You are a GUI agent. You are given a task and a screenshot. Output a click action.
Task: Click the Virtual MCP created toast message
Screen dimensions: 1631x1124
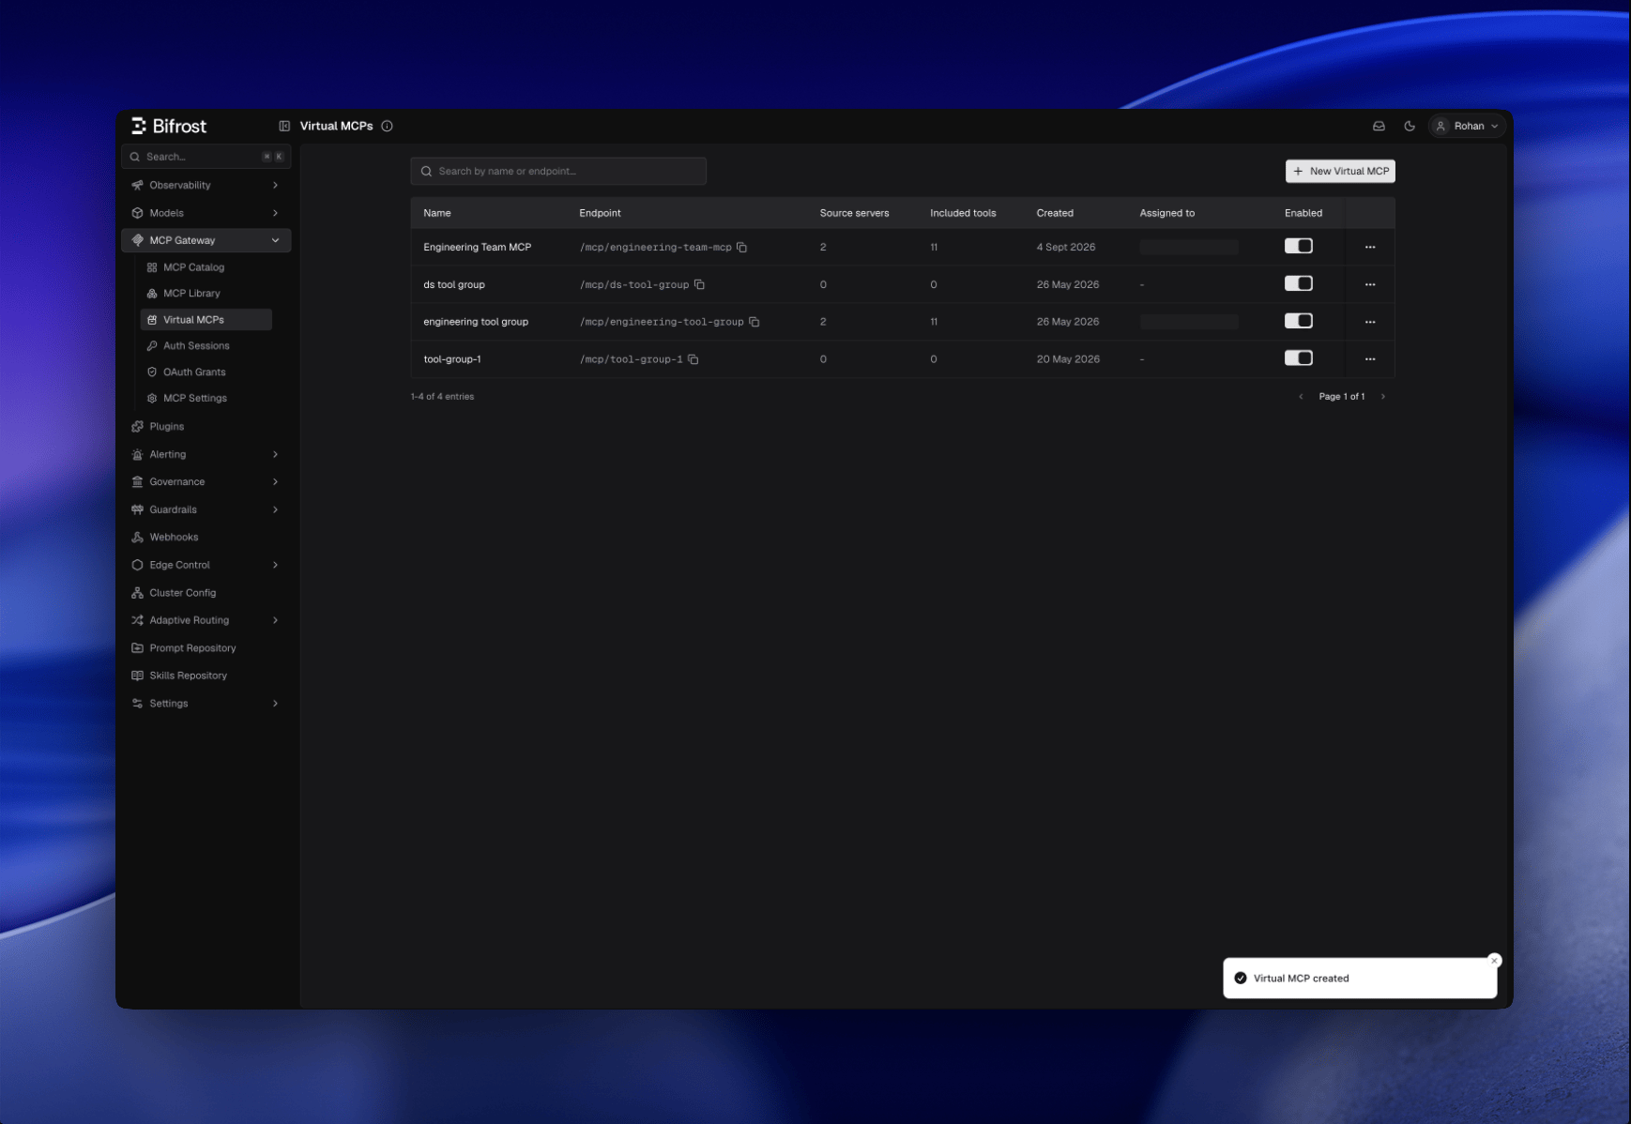pos(1301,979)
